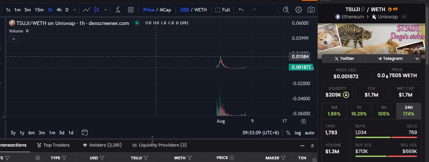Screen dimensions: 429x162
Task: Toggle the log scale
Action: click(x=298, y=133)
